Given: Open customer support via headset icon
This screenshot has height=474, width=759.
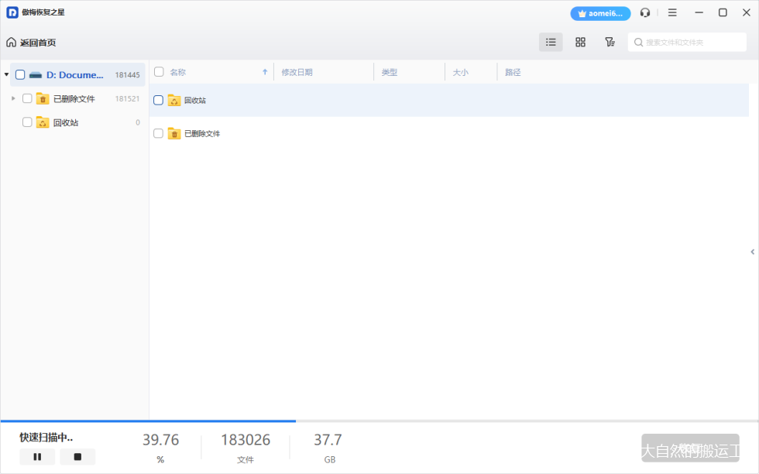Looking at the screenshot, I should (644, 12).
